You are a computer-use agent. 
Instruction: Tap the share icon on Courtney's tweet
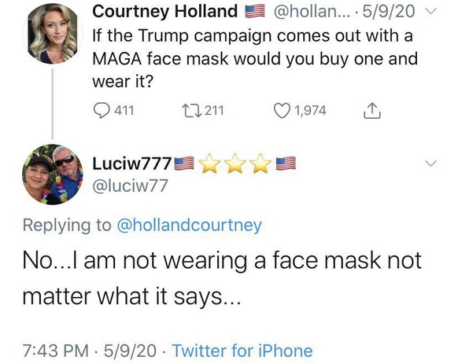pyautogui.click(x=372, y=111)
